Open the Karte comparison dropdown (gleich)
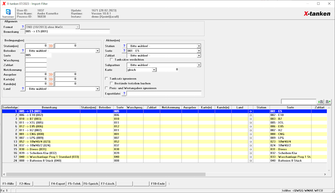This screenshot has width=335, height=193. (154, 70)
